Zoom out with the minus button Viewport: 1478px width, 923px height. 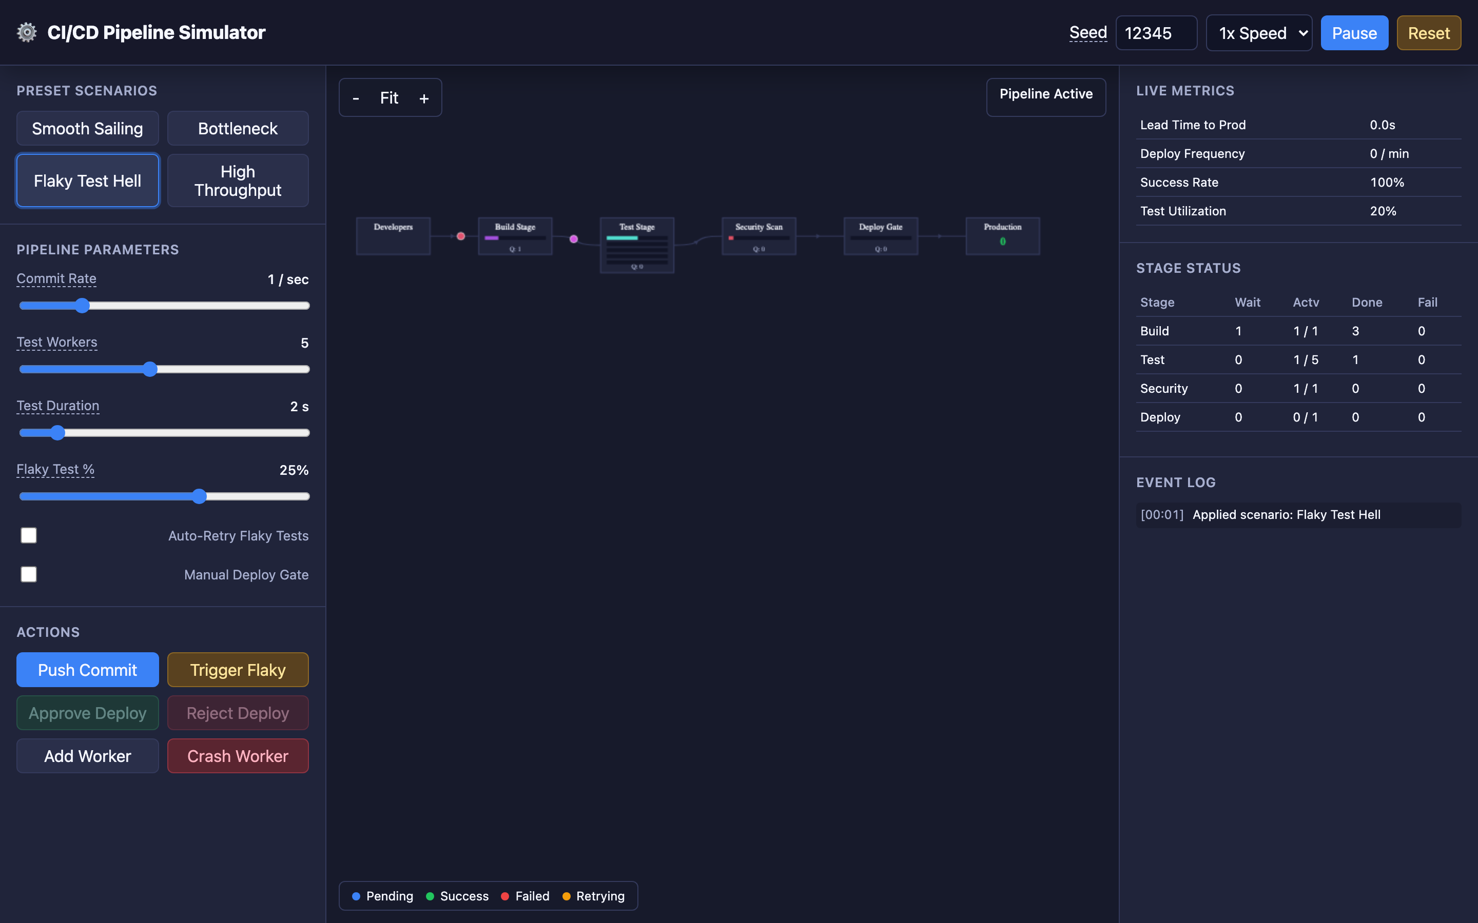point(356,97)
